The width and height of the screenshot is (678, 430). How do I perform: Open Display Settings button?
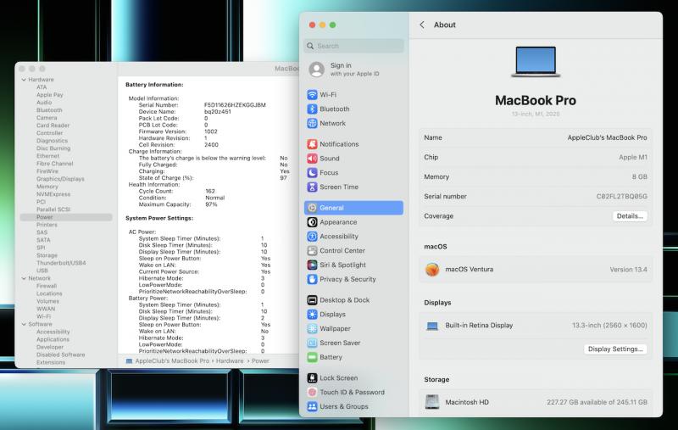pos(616,349)
